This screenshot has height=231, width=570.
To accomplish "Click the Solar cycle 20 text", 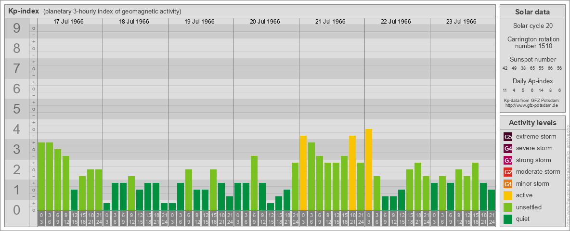I will pyautogui.click(x=532, y=26).
